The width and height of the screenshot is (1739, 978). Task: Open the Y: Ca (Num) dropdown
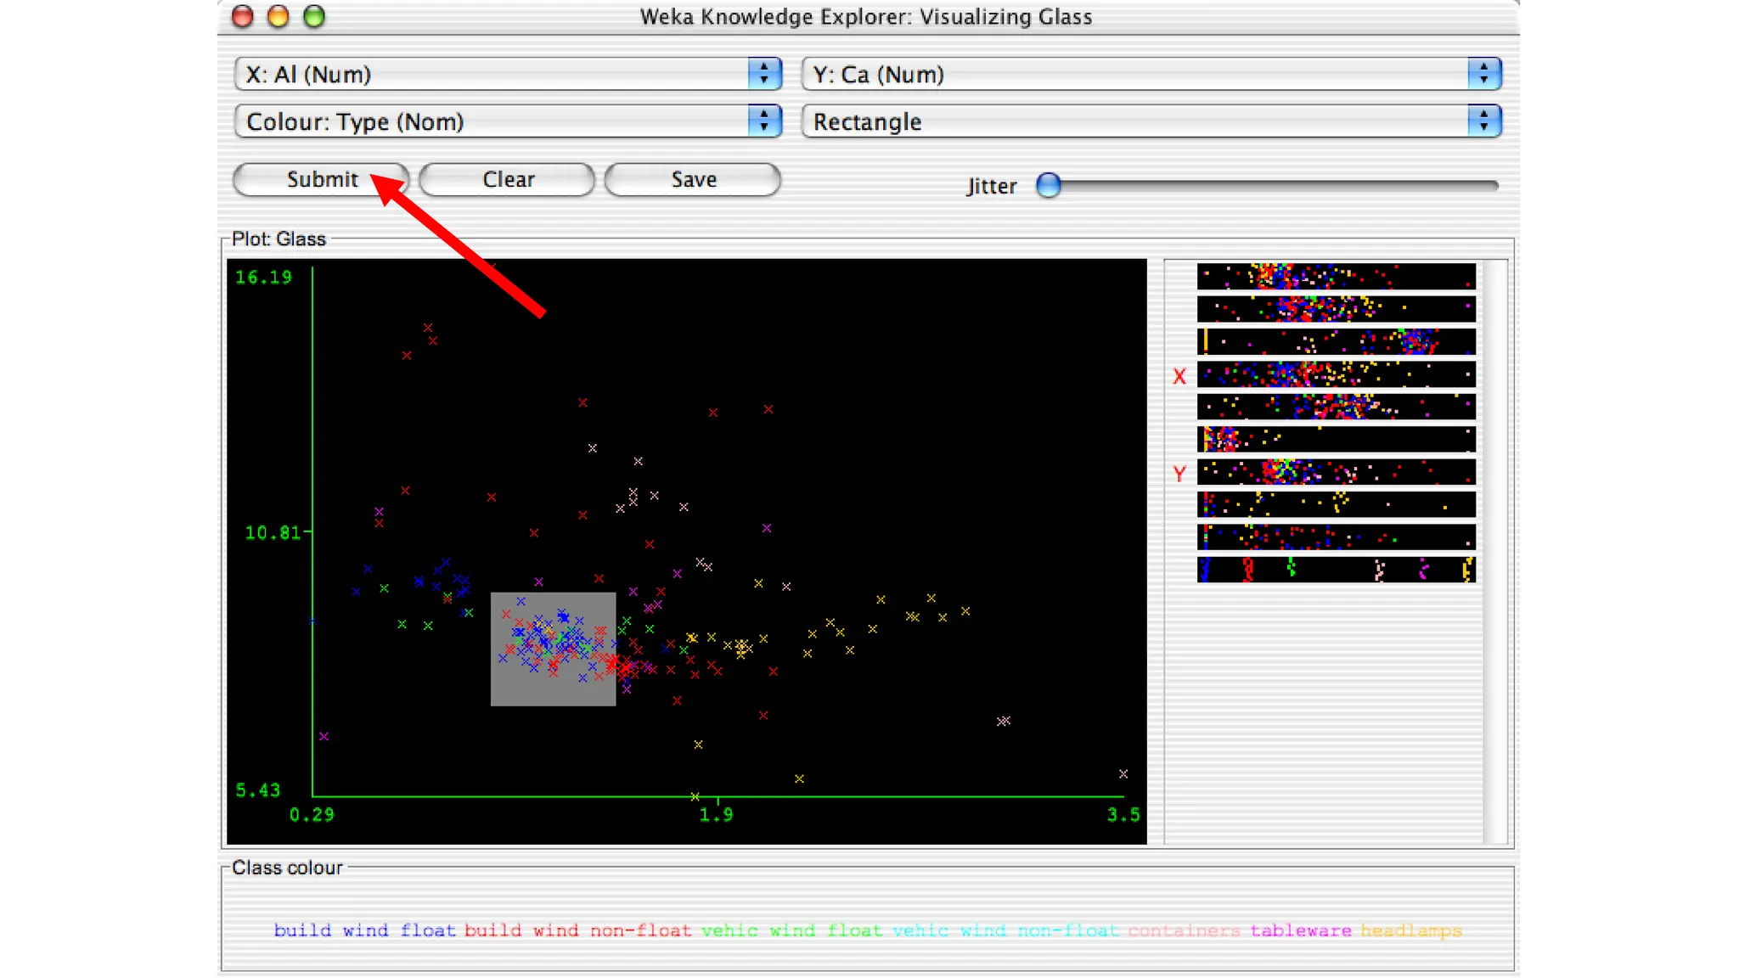[1151, 75]
